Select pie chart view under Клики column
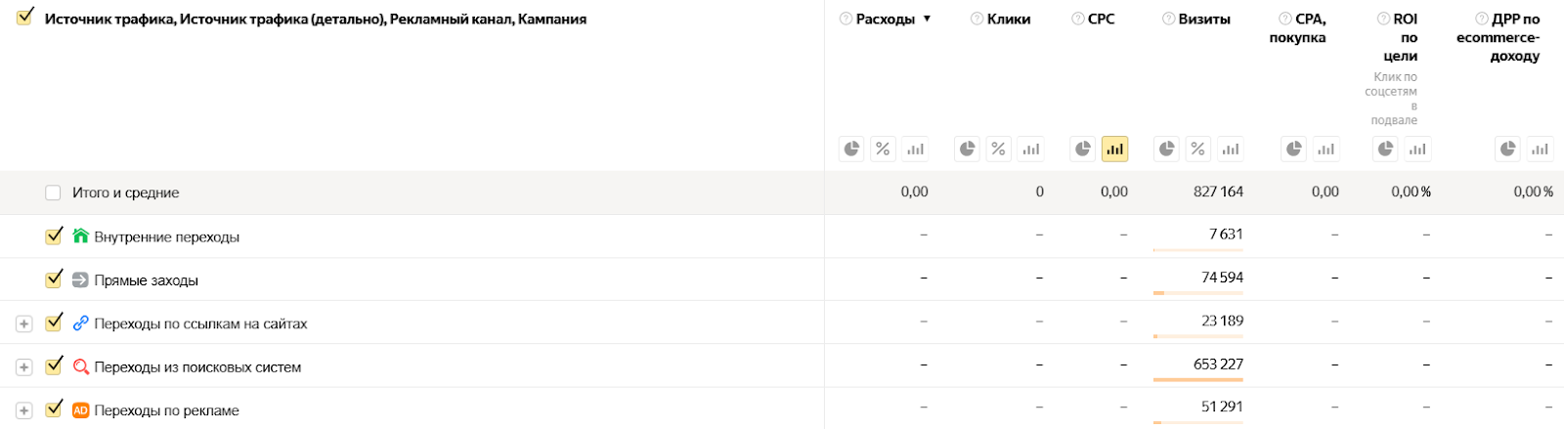Image resolution: width=1564 pixels, height=429 pixels. 967,149
